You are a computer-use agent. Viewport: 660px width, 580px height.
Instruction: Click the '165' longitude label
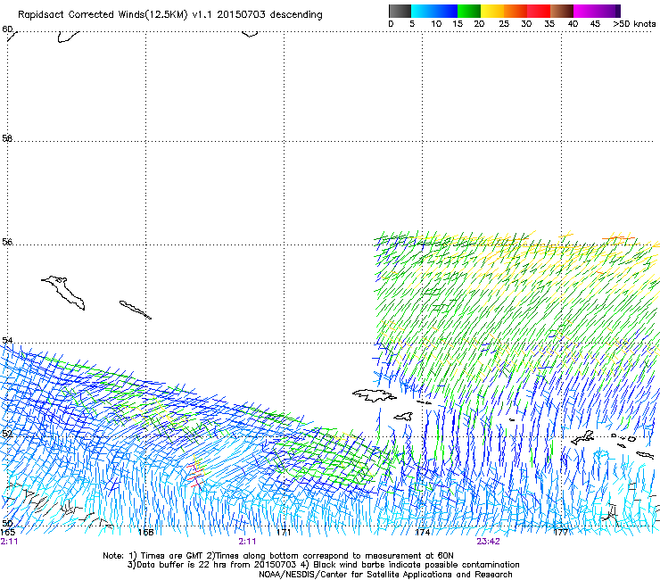click(7, 532)
